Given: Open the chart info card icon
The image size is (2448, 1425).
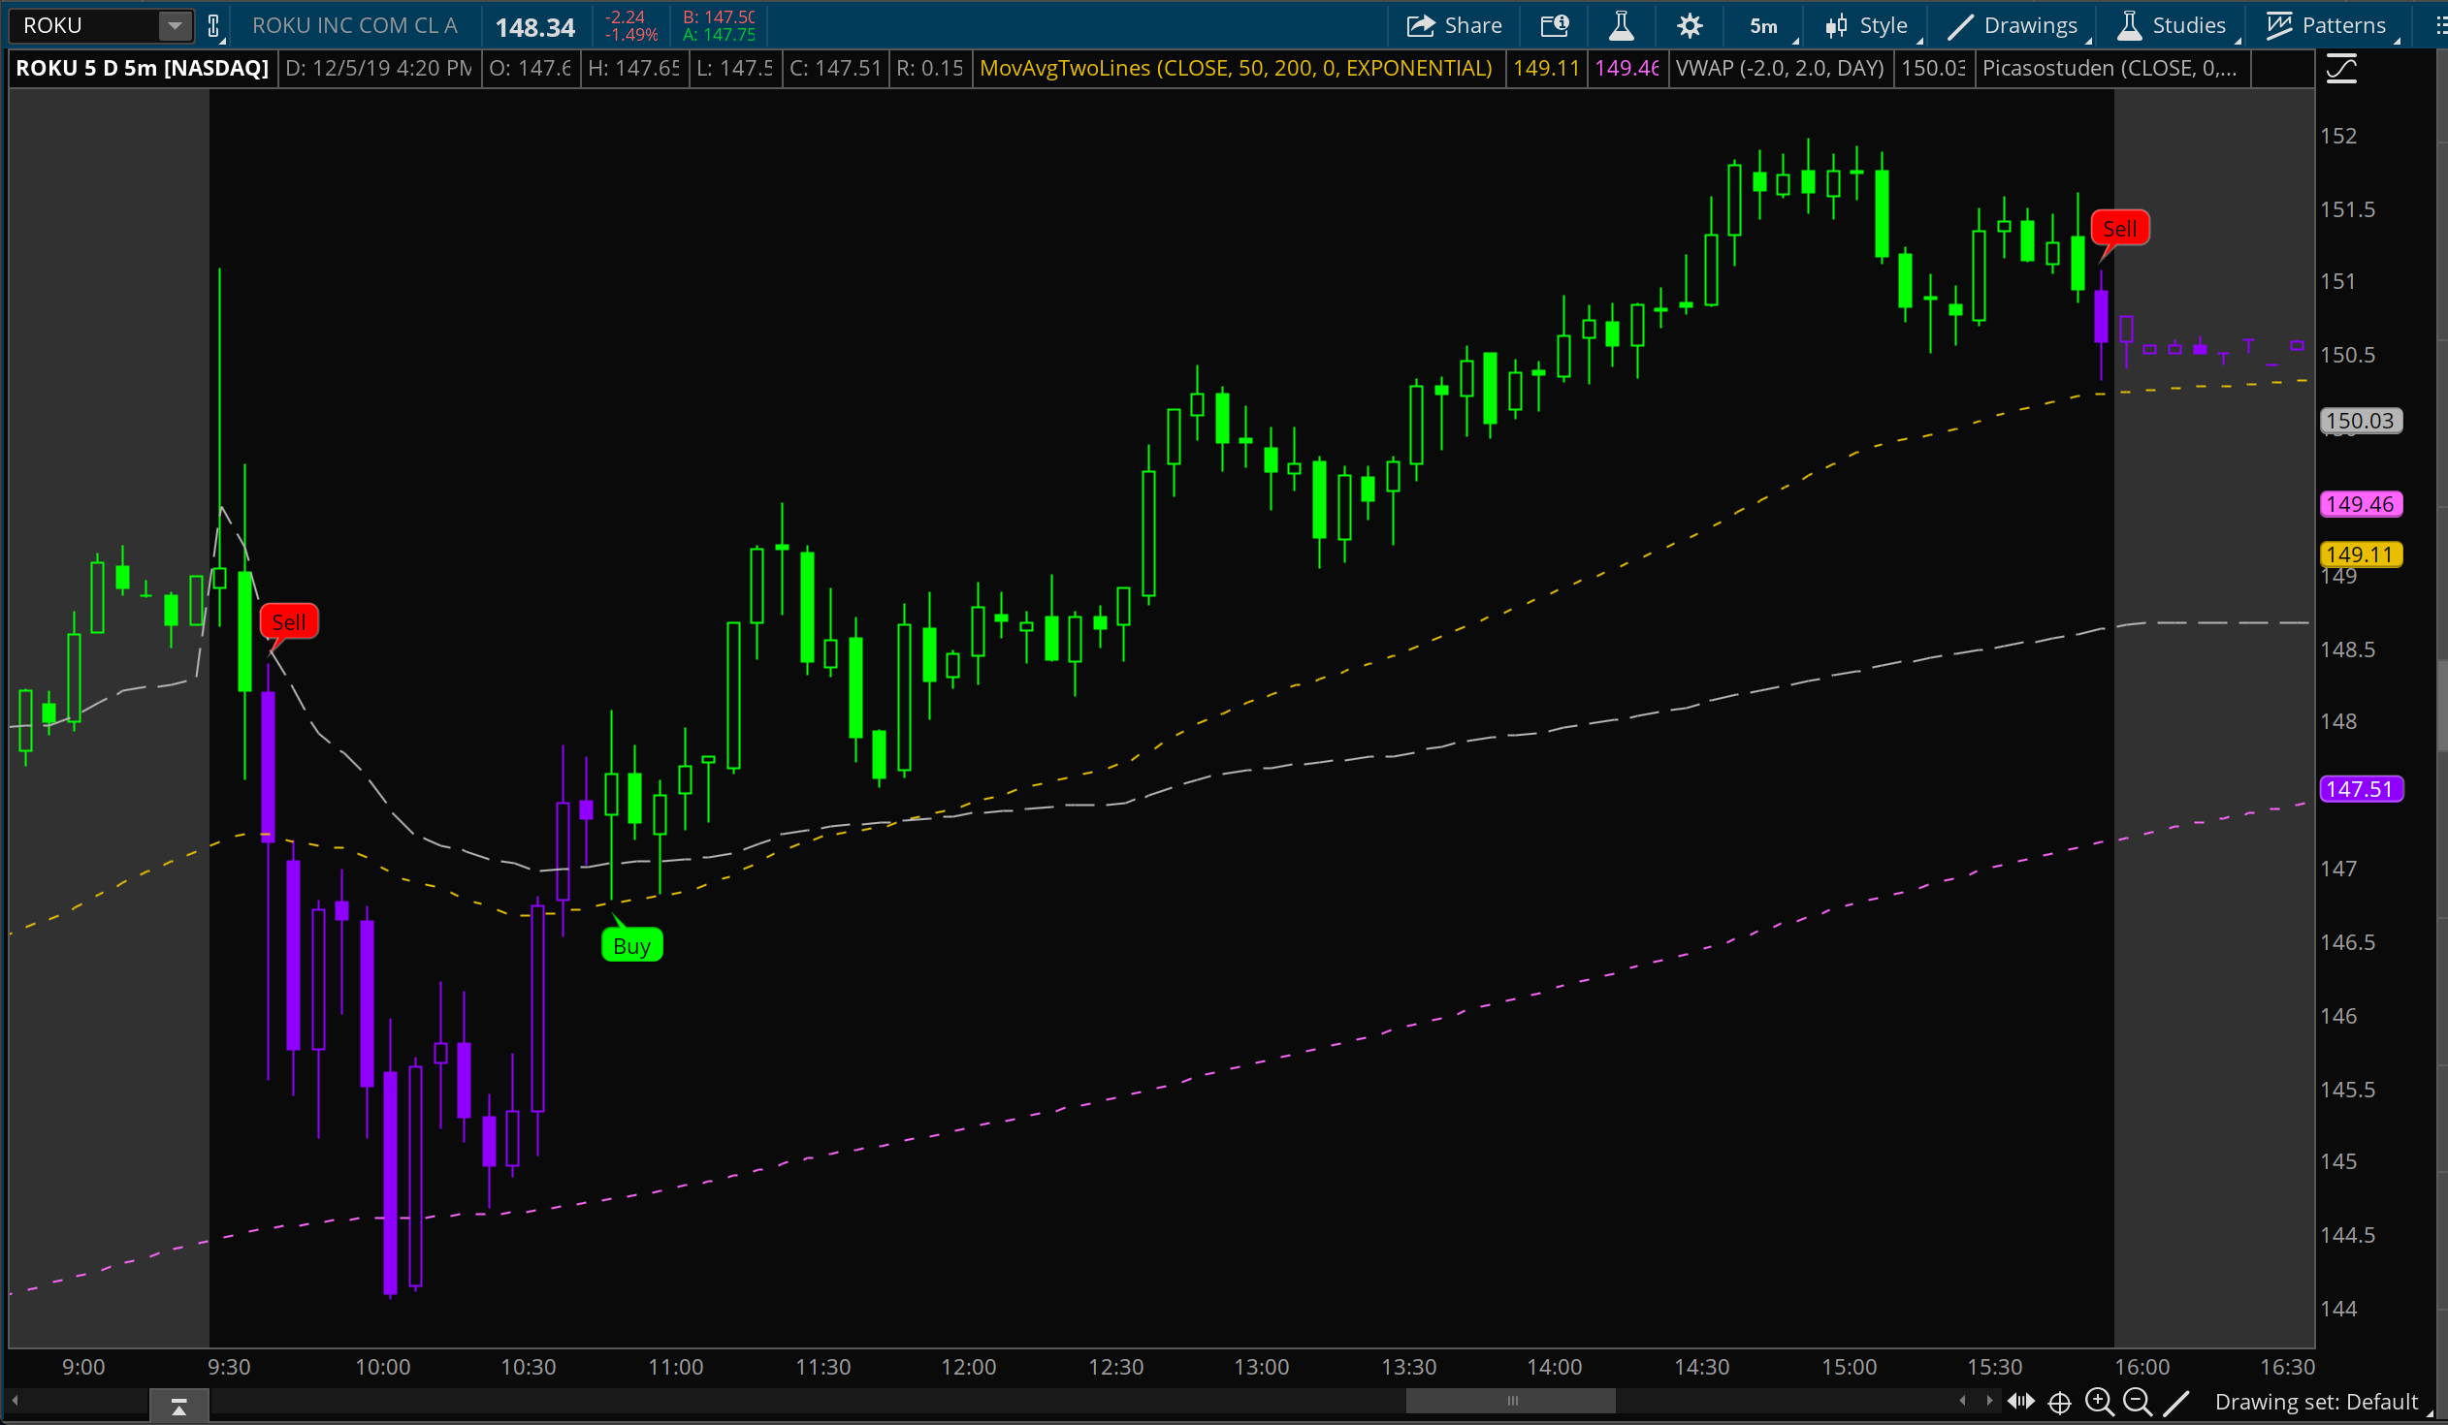Looking at the screenshot, I should pyautogui.click(x=1555, y=26).
